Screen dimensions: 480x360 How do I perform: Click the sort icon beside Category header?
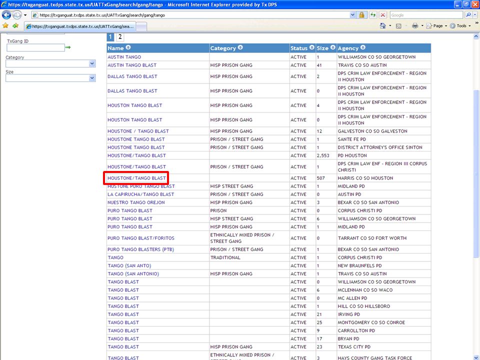(240, 47)
